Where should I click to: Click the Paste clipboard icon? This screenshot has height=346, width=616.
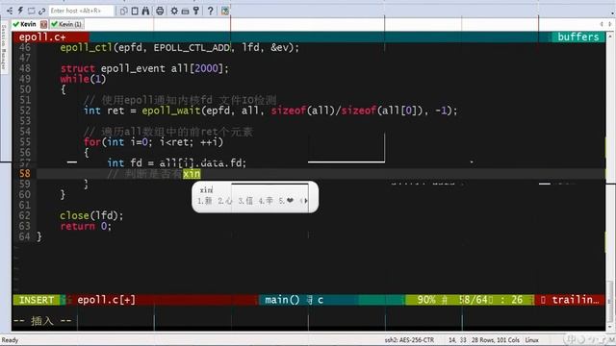[135, 11]
